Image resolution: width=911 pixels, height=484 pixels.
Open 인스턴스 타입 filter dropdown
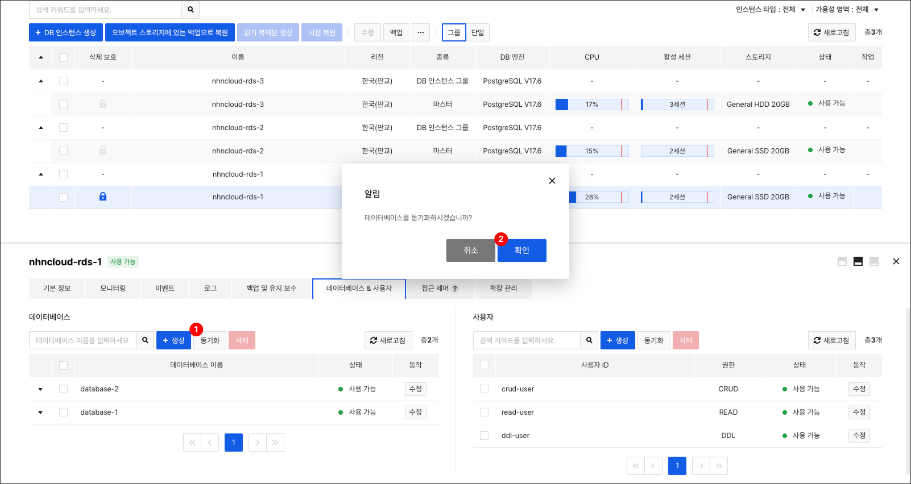click(771, 10)
